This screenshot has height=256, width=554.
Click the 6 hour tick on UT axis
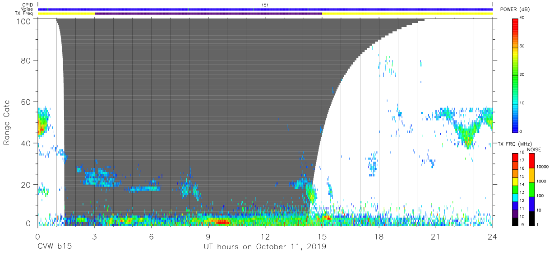point(151,236)
